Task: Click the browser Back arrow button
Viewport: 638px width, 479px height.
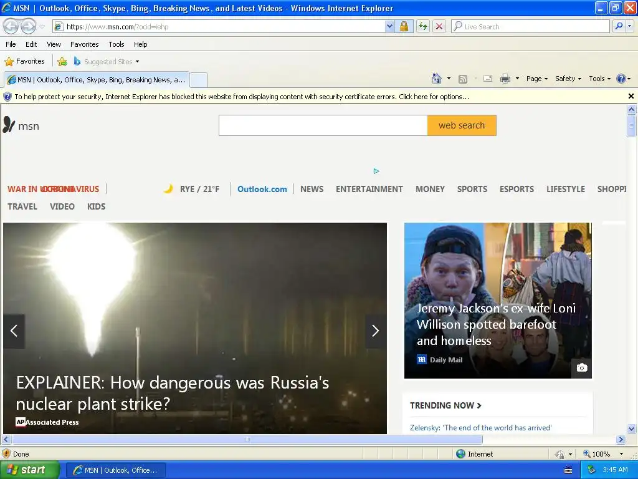Action: coord(11,26)
